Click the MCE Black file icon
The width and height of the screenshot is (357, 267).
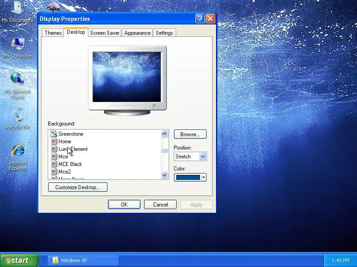(54, 164)
